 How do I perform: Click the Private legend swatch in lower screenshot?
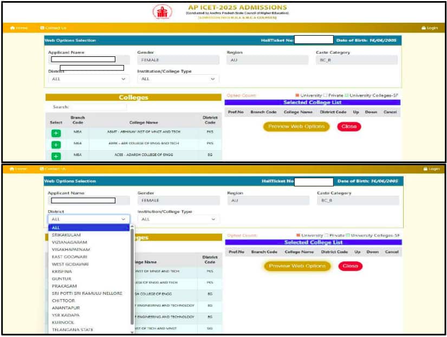326,235
